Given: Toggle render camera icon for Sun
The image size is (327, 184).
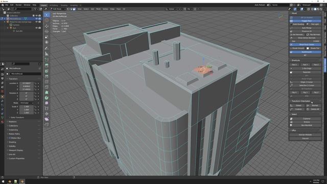Looking at the screenshot, I should pyautogui.click(x=39, y=28).
